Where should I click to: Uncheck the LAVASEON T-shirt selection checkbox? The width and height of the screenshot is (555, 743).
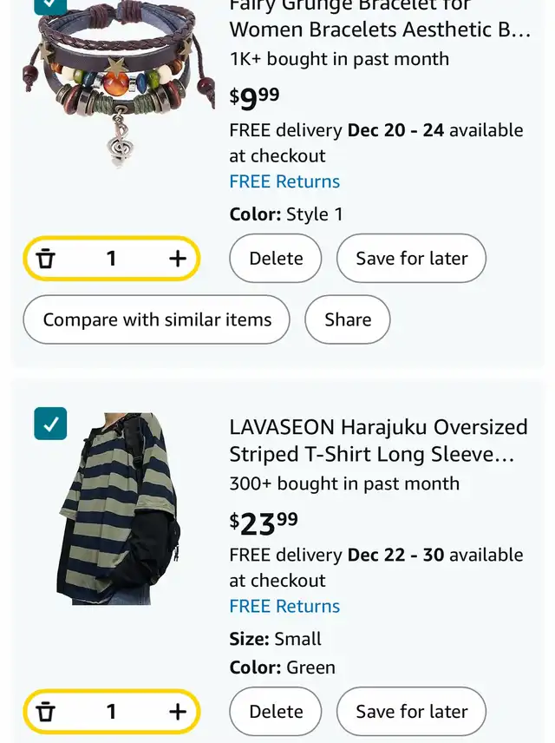pyautogui.click(x=50, y=424)
